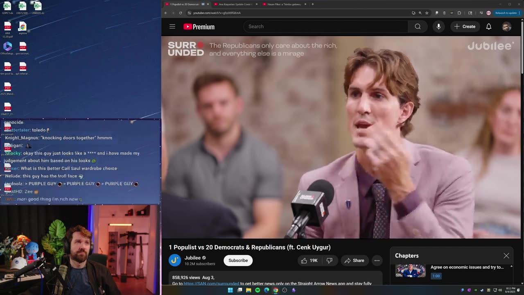Click the Share button
The image size is (524, 295).
(x=354, y=261)
